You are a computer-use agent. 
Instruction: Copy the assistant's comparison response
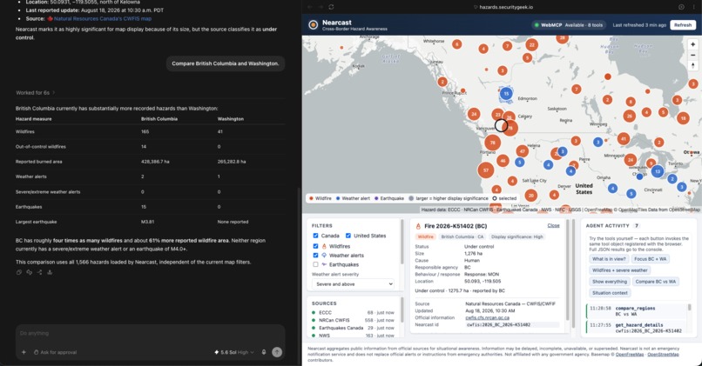19,272
